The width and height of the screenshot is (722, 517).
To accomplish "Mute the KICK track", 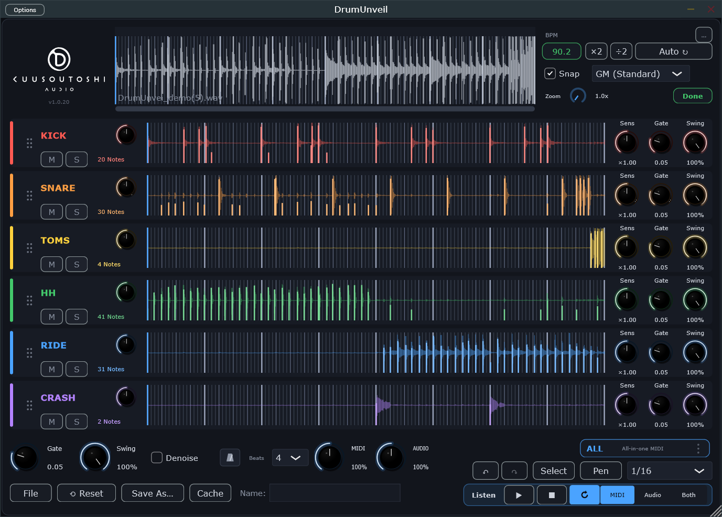I will click(52, 159).
